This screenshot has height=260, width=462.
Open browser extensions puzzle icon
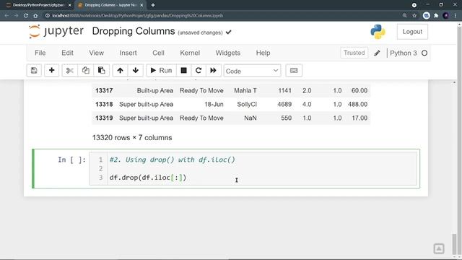coord(436,16)
